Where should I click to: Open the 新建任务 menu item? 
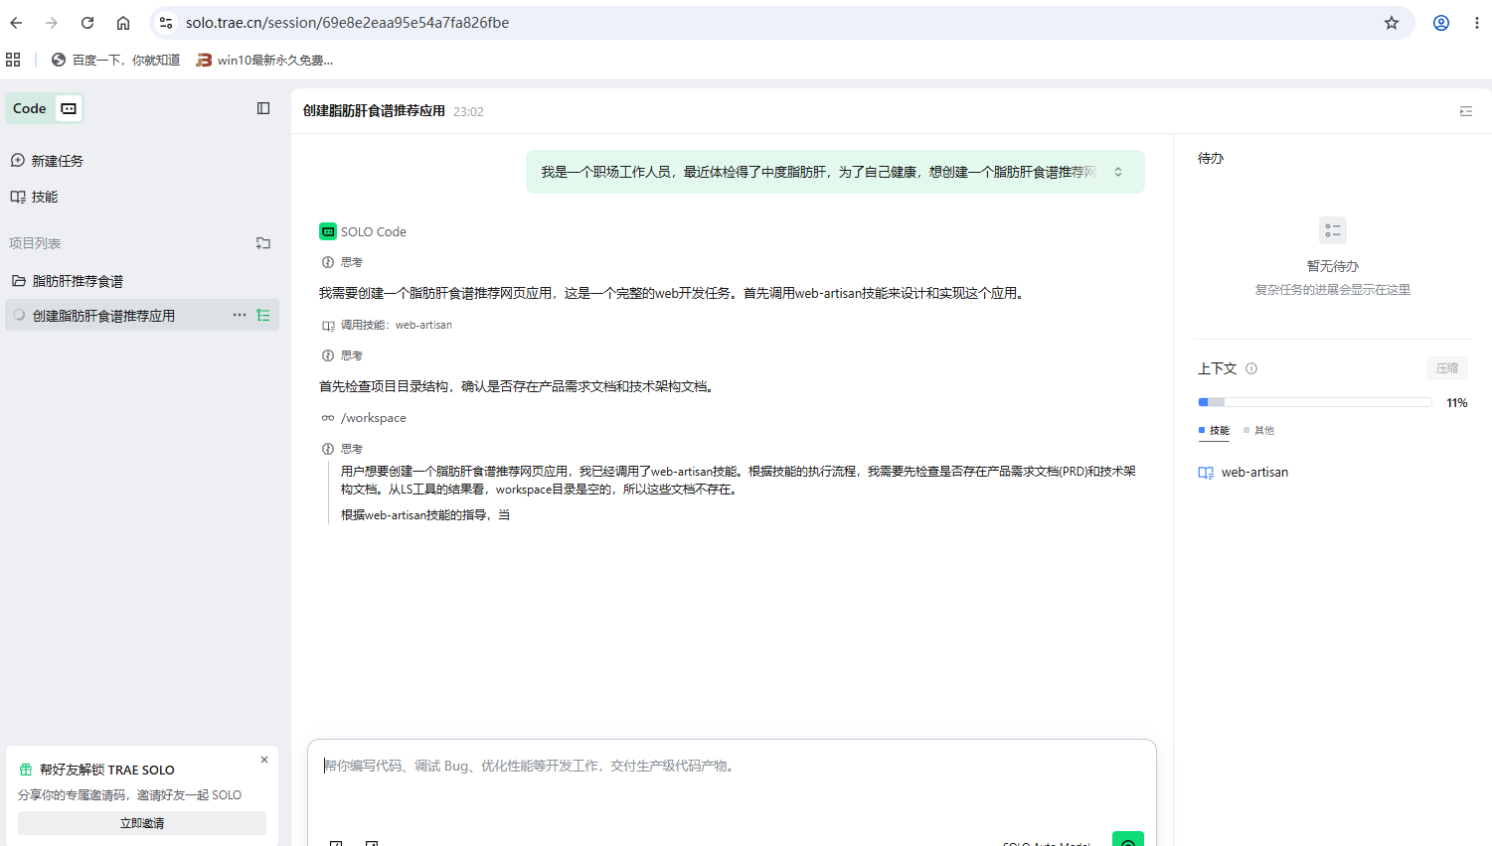click(x=57, y=161)
